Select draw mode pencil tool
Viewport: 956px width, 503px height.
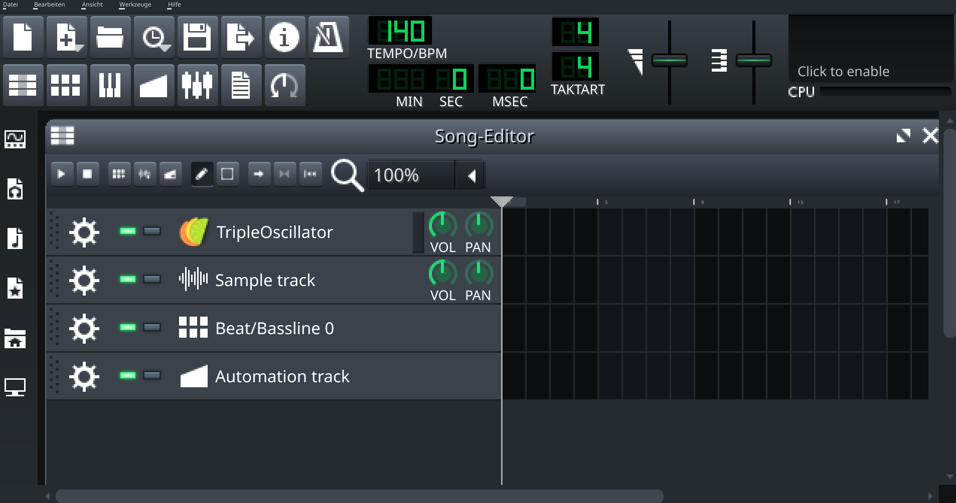[202, 174]
